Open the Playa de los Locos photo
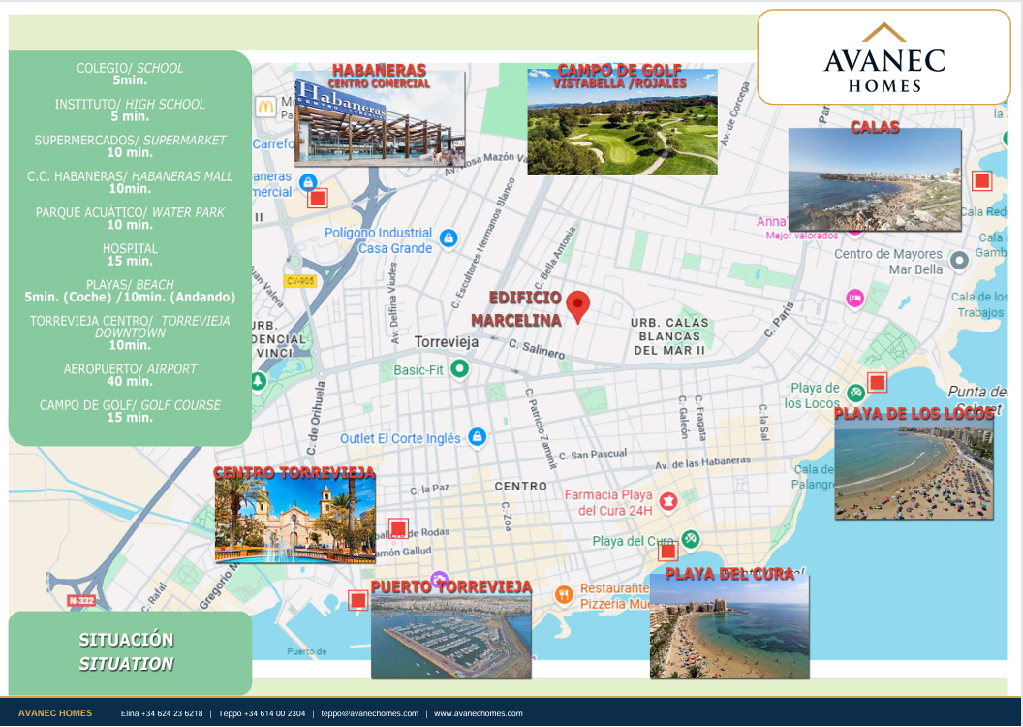The height and width of the screenshot is (727, 1023). (914, 467)
